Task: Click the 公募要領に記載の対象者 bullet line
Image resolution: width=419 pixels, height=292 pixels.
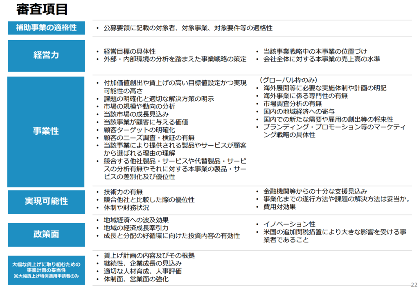Action: (x=188, y=28)
